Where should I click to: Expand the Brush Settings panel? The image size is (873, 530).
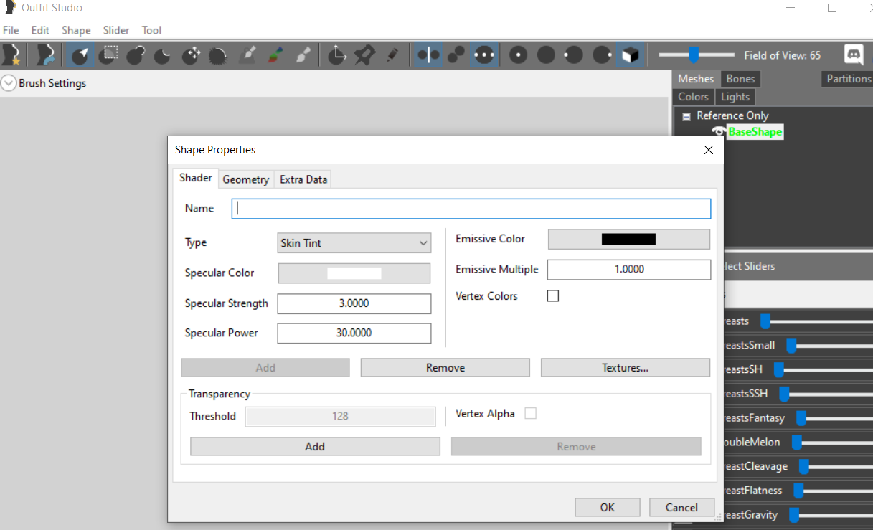point(9,83)
